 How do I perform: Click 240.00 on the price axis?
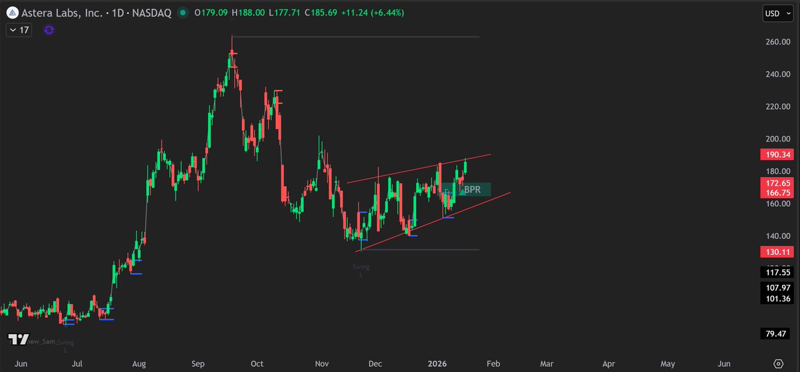[777, 74]
